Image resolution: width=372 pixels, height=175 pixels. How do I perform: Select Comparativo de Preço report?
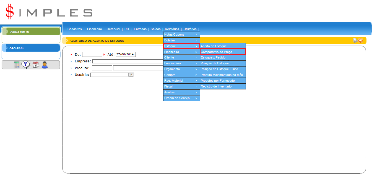pos(223,52)
